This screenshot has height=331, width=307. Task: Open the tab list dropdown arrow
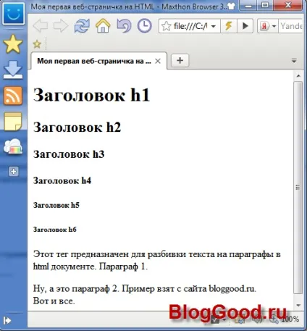(x=294, y=61)
